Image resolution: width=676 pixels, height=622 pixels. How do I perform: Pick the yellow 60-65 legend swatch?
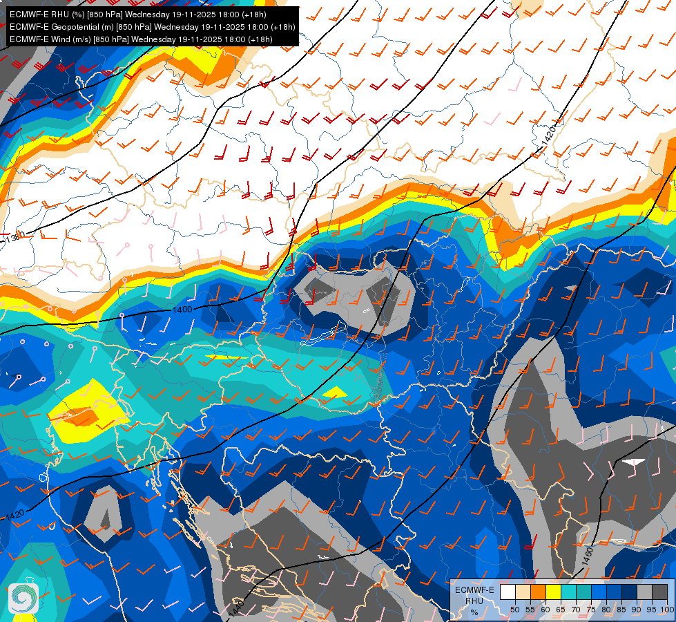click(x=553, y=592)
